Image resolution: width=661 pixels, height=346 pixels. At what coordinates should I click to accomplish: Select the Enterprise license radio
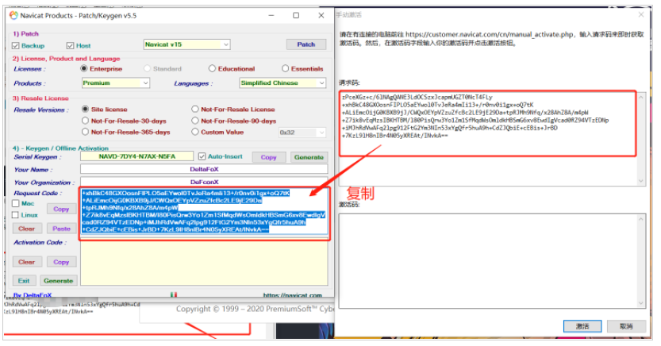click(84, 68)
